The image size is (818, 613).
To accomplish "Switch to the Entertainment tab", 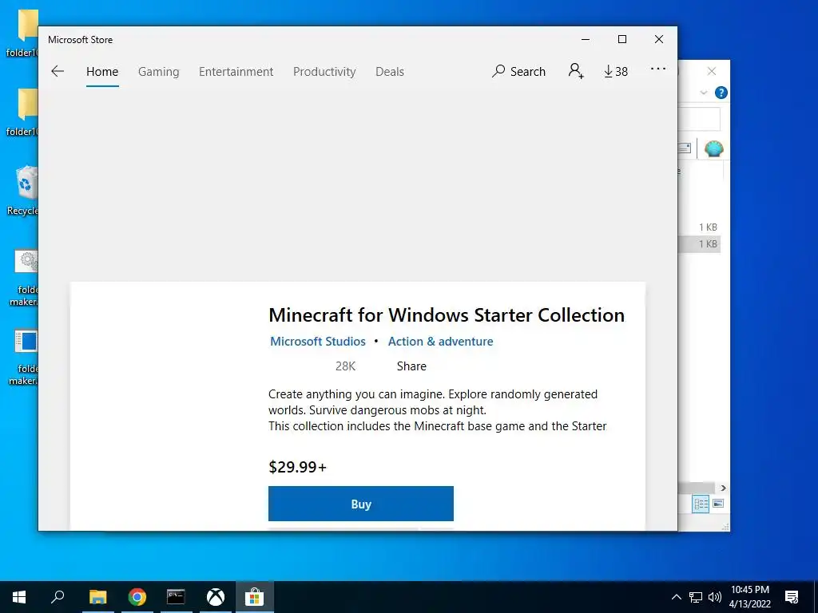I will tap(236, 71).
